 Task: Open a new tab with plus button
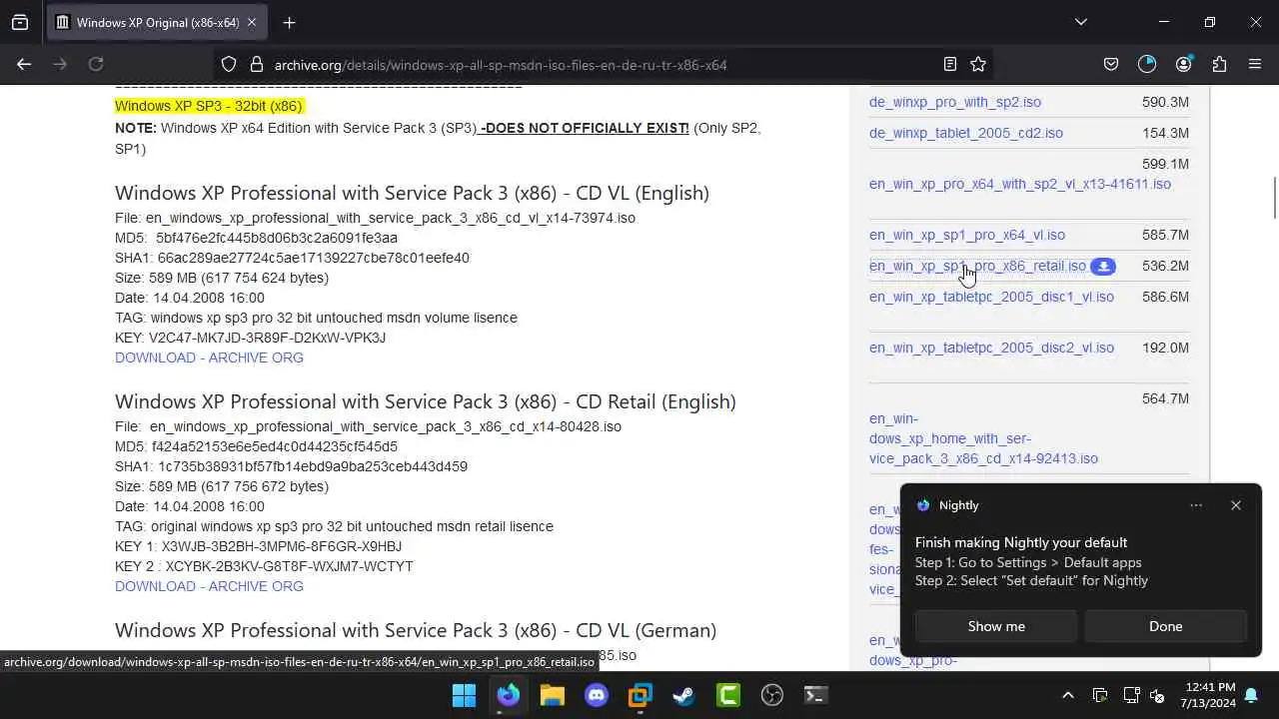(289, 22)
